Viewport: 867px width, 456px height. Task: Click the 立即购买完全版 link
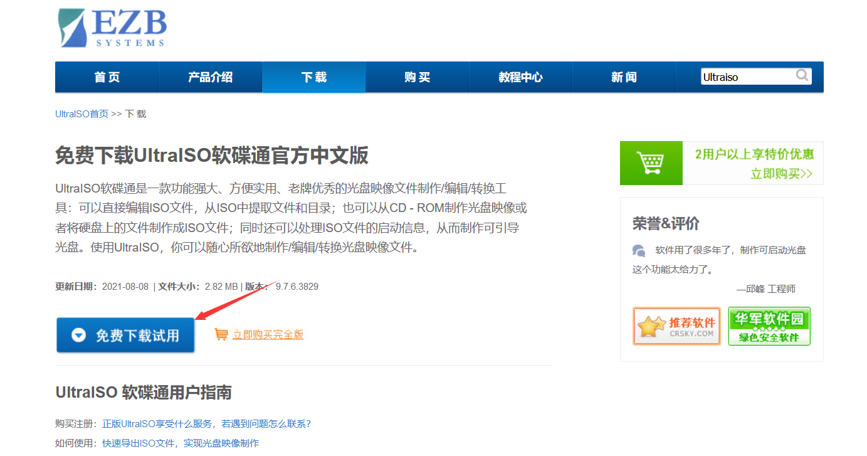(268, 335)
